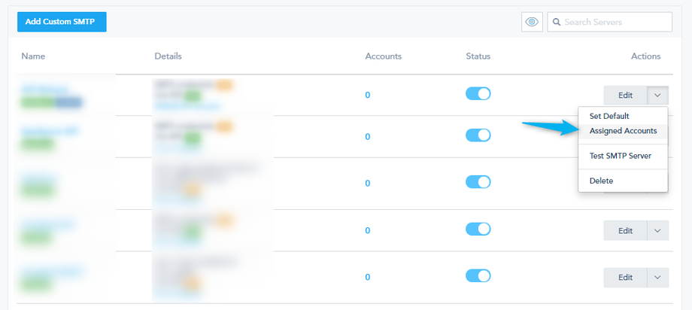Viewport: 692px width, 310px height.
Task: Expand fifth row's actions dropdown arrow
Action: click(657, 277)
